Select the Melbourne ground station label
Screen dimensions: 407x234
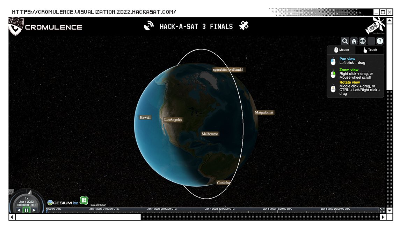coord(210,134)
